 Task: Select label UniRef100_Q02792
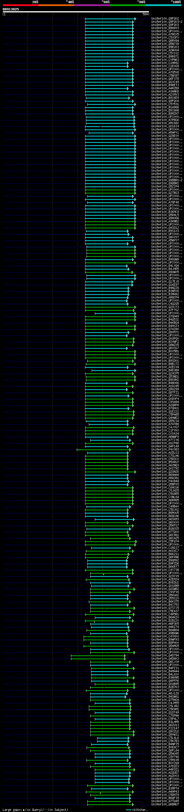165,468
